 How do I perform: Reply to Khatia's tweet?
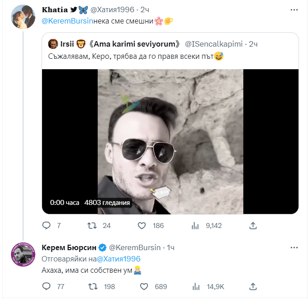[x=46, y=225]
